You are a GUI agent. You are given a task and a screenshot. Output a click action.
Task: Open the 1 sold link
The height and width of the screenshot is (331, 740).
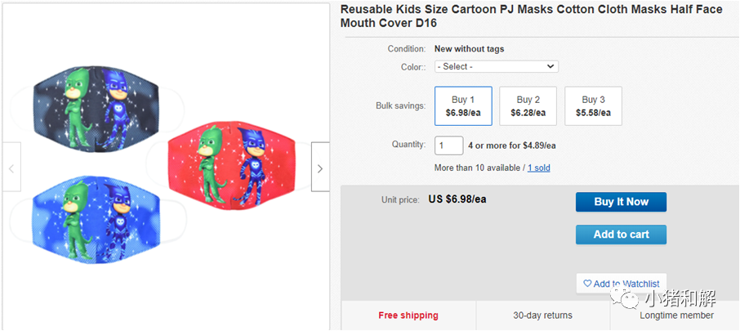538,168
